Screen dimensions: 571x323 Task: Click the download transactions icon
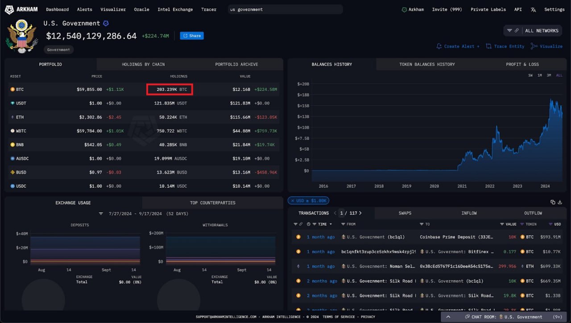tap(560, 202)
